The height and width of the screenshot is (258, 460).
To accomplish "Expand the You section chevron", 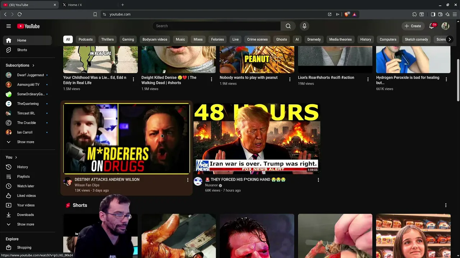I will tap(16, 157).
